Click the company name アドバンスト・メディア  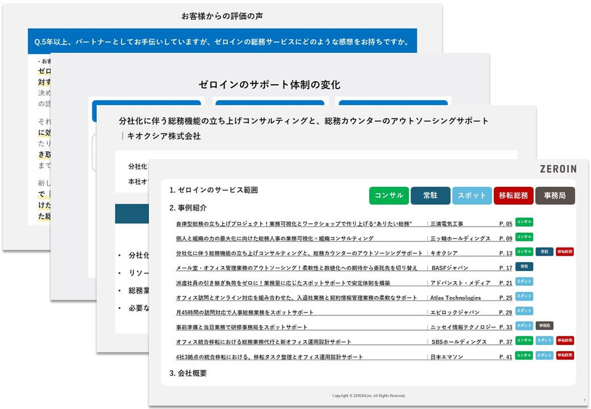click(x=460, y=283)
